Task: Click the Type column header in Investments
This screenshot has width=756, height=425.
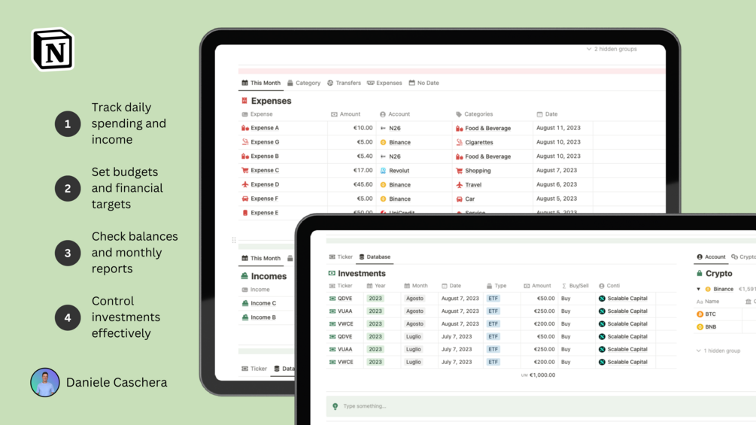Action: click(496, 286)
